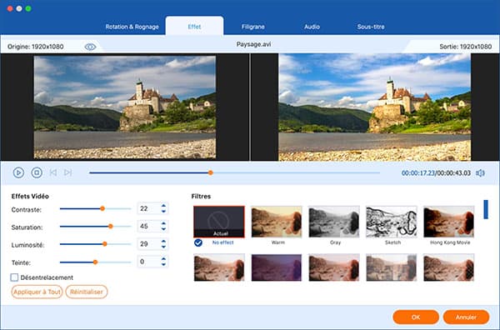Screen dimensions: 500x330
Task: Increase Contraste value with up arrow
Action: pyautogui.click(x=163, y=206)
